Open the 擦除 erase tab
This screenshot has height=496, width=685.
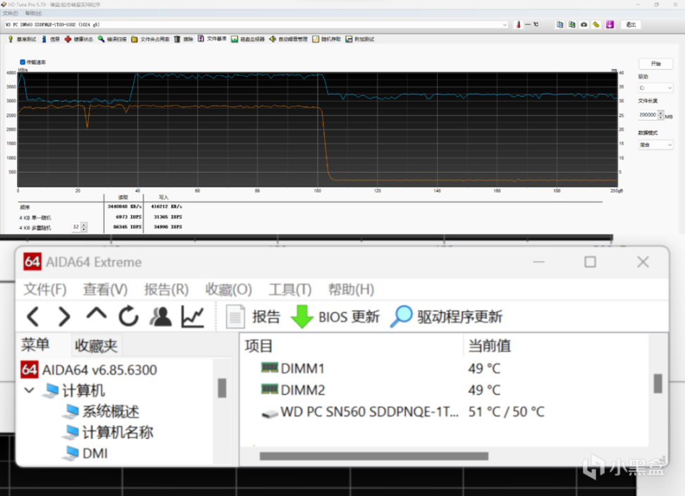coord(184,39)
